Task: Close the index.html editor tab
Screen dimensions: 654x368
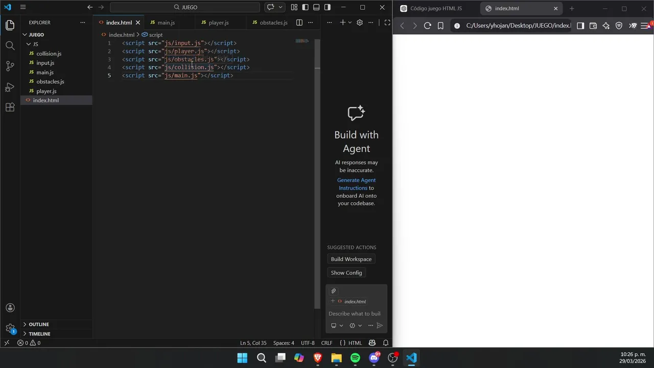Action: (138, 22)
